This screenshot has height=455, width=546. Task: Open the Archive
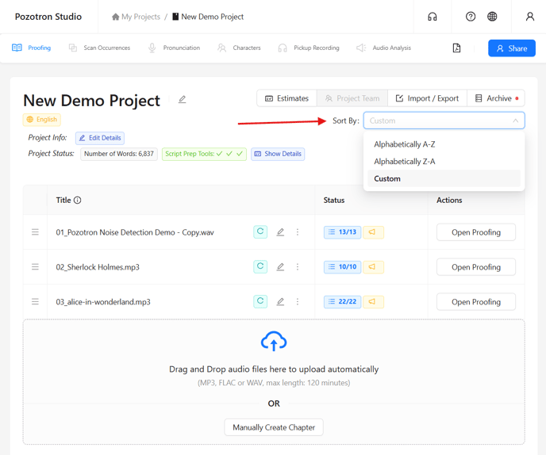click(x=496, y=98)
